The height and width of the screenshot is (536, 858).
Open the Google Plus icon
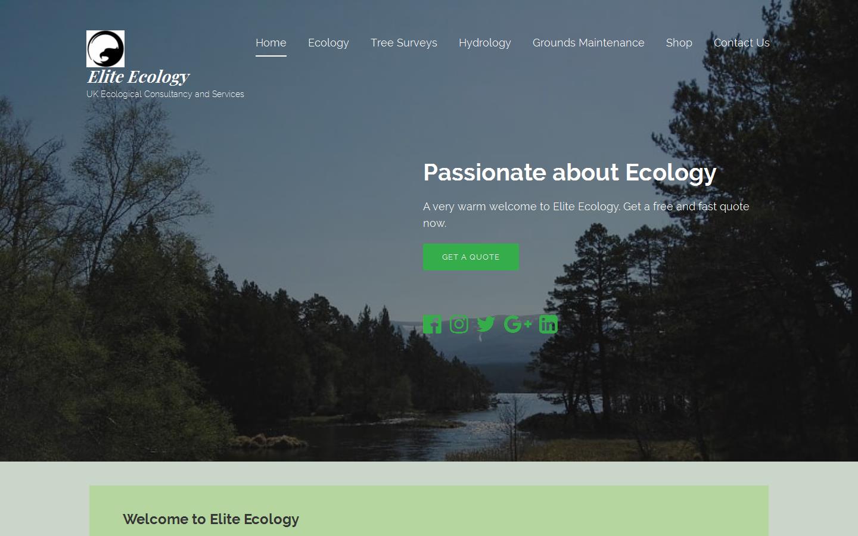click(x=517, y=324)
